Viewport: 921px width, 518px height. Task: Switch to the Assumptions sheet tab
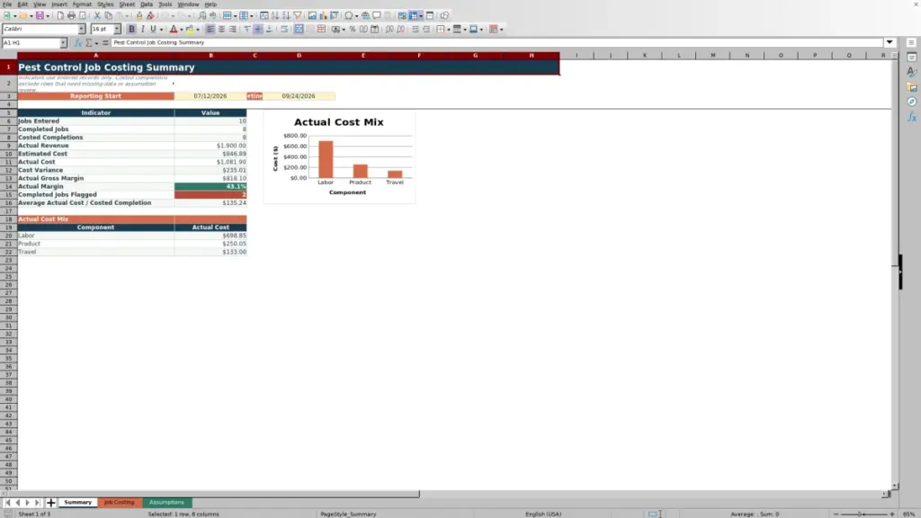[166, 502]
